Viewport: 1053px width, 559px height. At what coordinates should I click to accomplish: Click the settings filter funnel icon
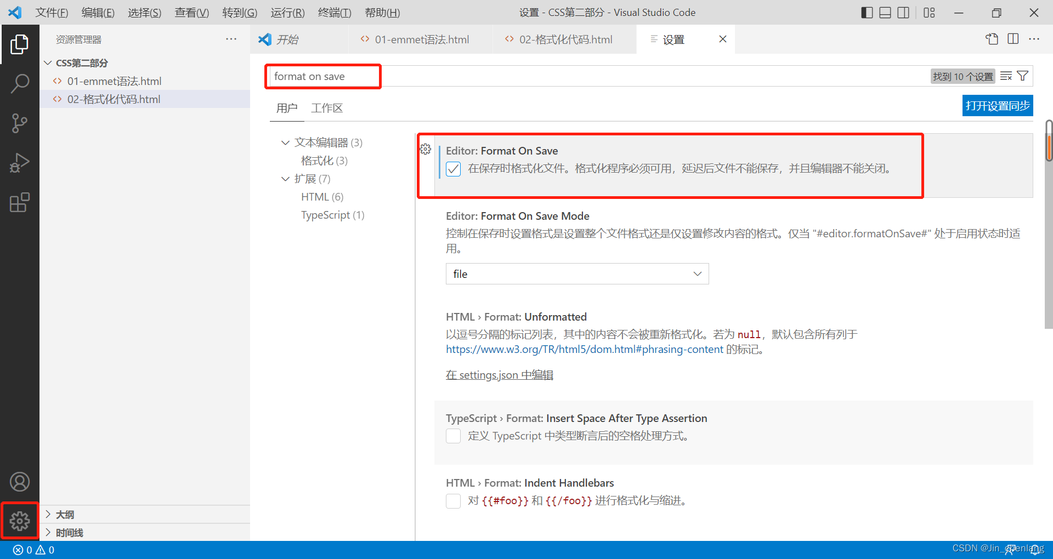tap(1023, 76)
